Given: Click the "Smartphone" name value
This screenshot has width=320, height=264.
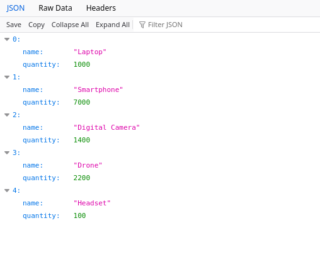Looking at the screenshot, I should coord(98,89).
